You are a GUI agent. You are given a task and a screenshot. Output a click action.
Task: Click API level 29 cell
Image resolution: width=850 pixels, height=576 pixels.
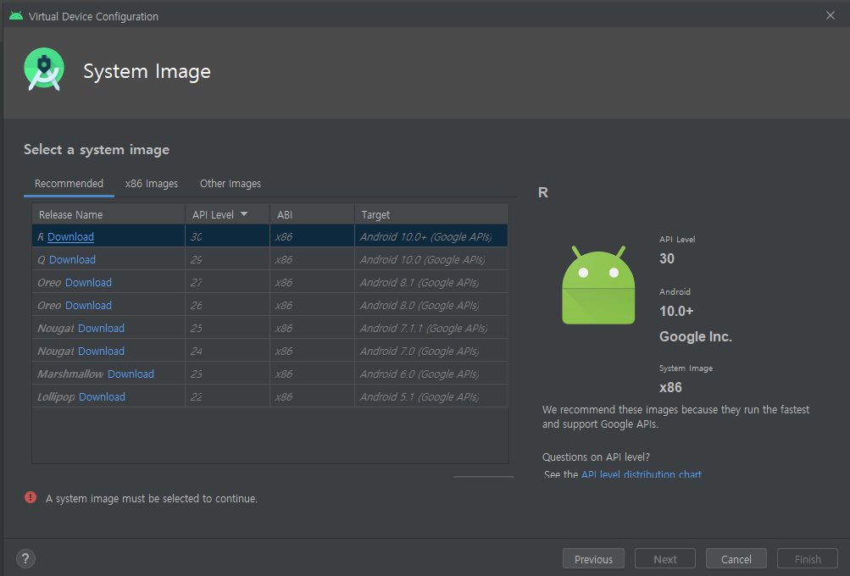[228, 259]
